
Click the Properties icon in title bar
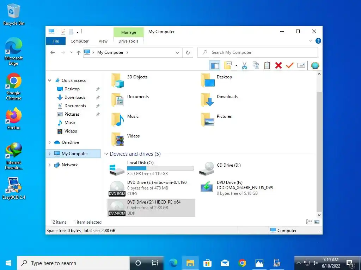[x=63, y=32]
